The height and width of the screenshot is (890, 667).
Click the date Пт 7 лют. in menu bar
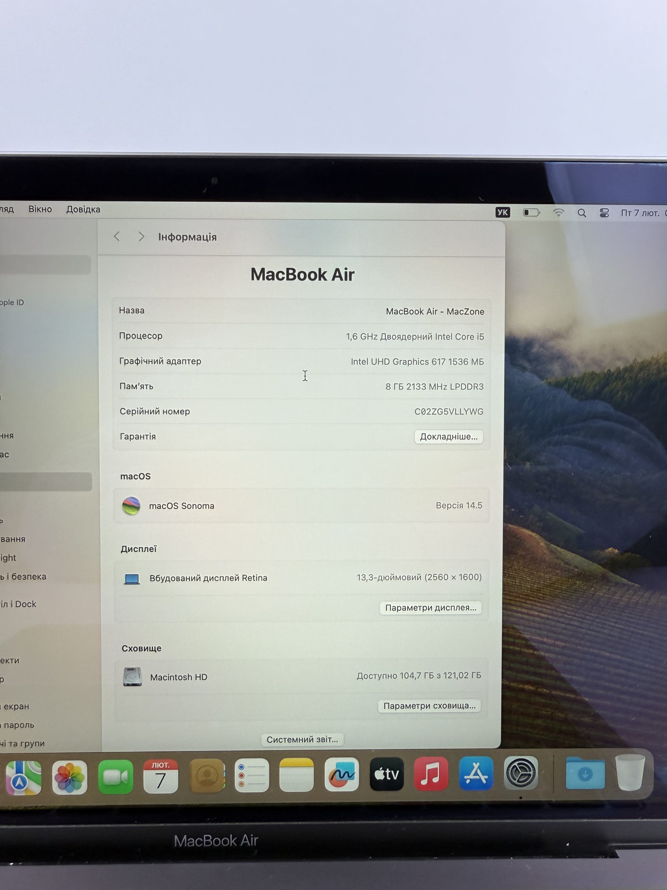[x=640, y=213]
